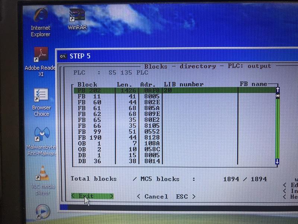Click address value 0552
The height and width of the screenshot is (224, 298).
pos(152,132)
